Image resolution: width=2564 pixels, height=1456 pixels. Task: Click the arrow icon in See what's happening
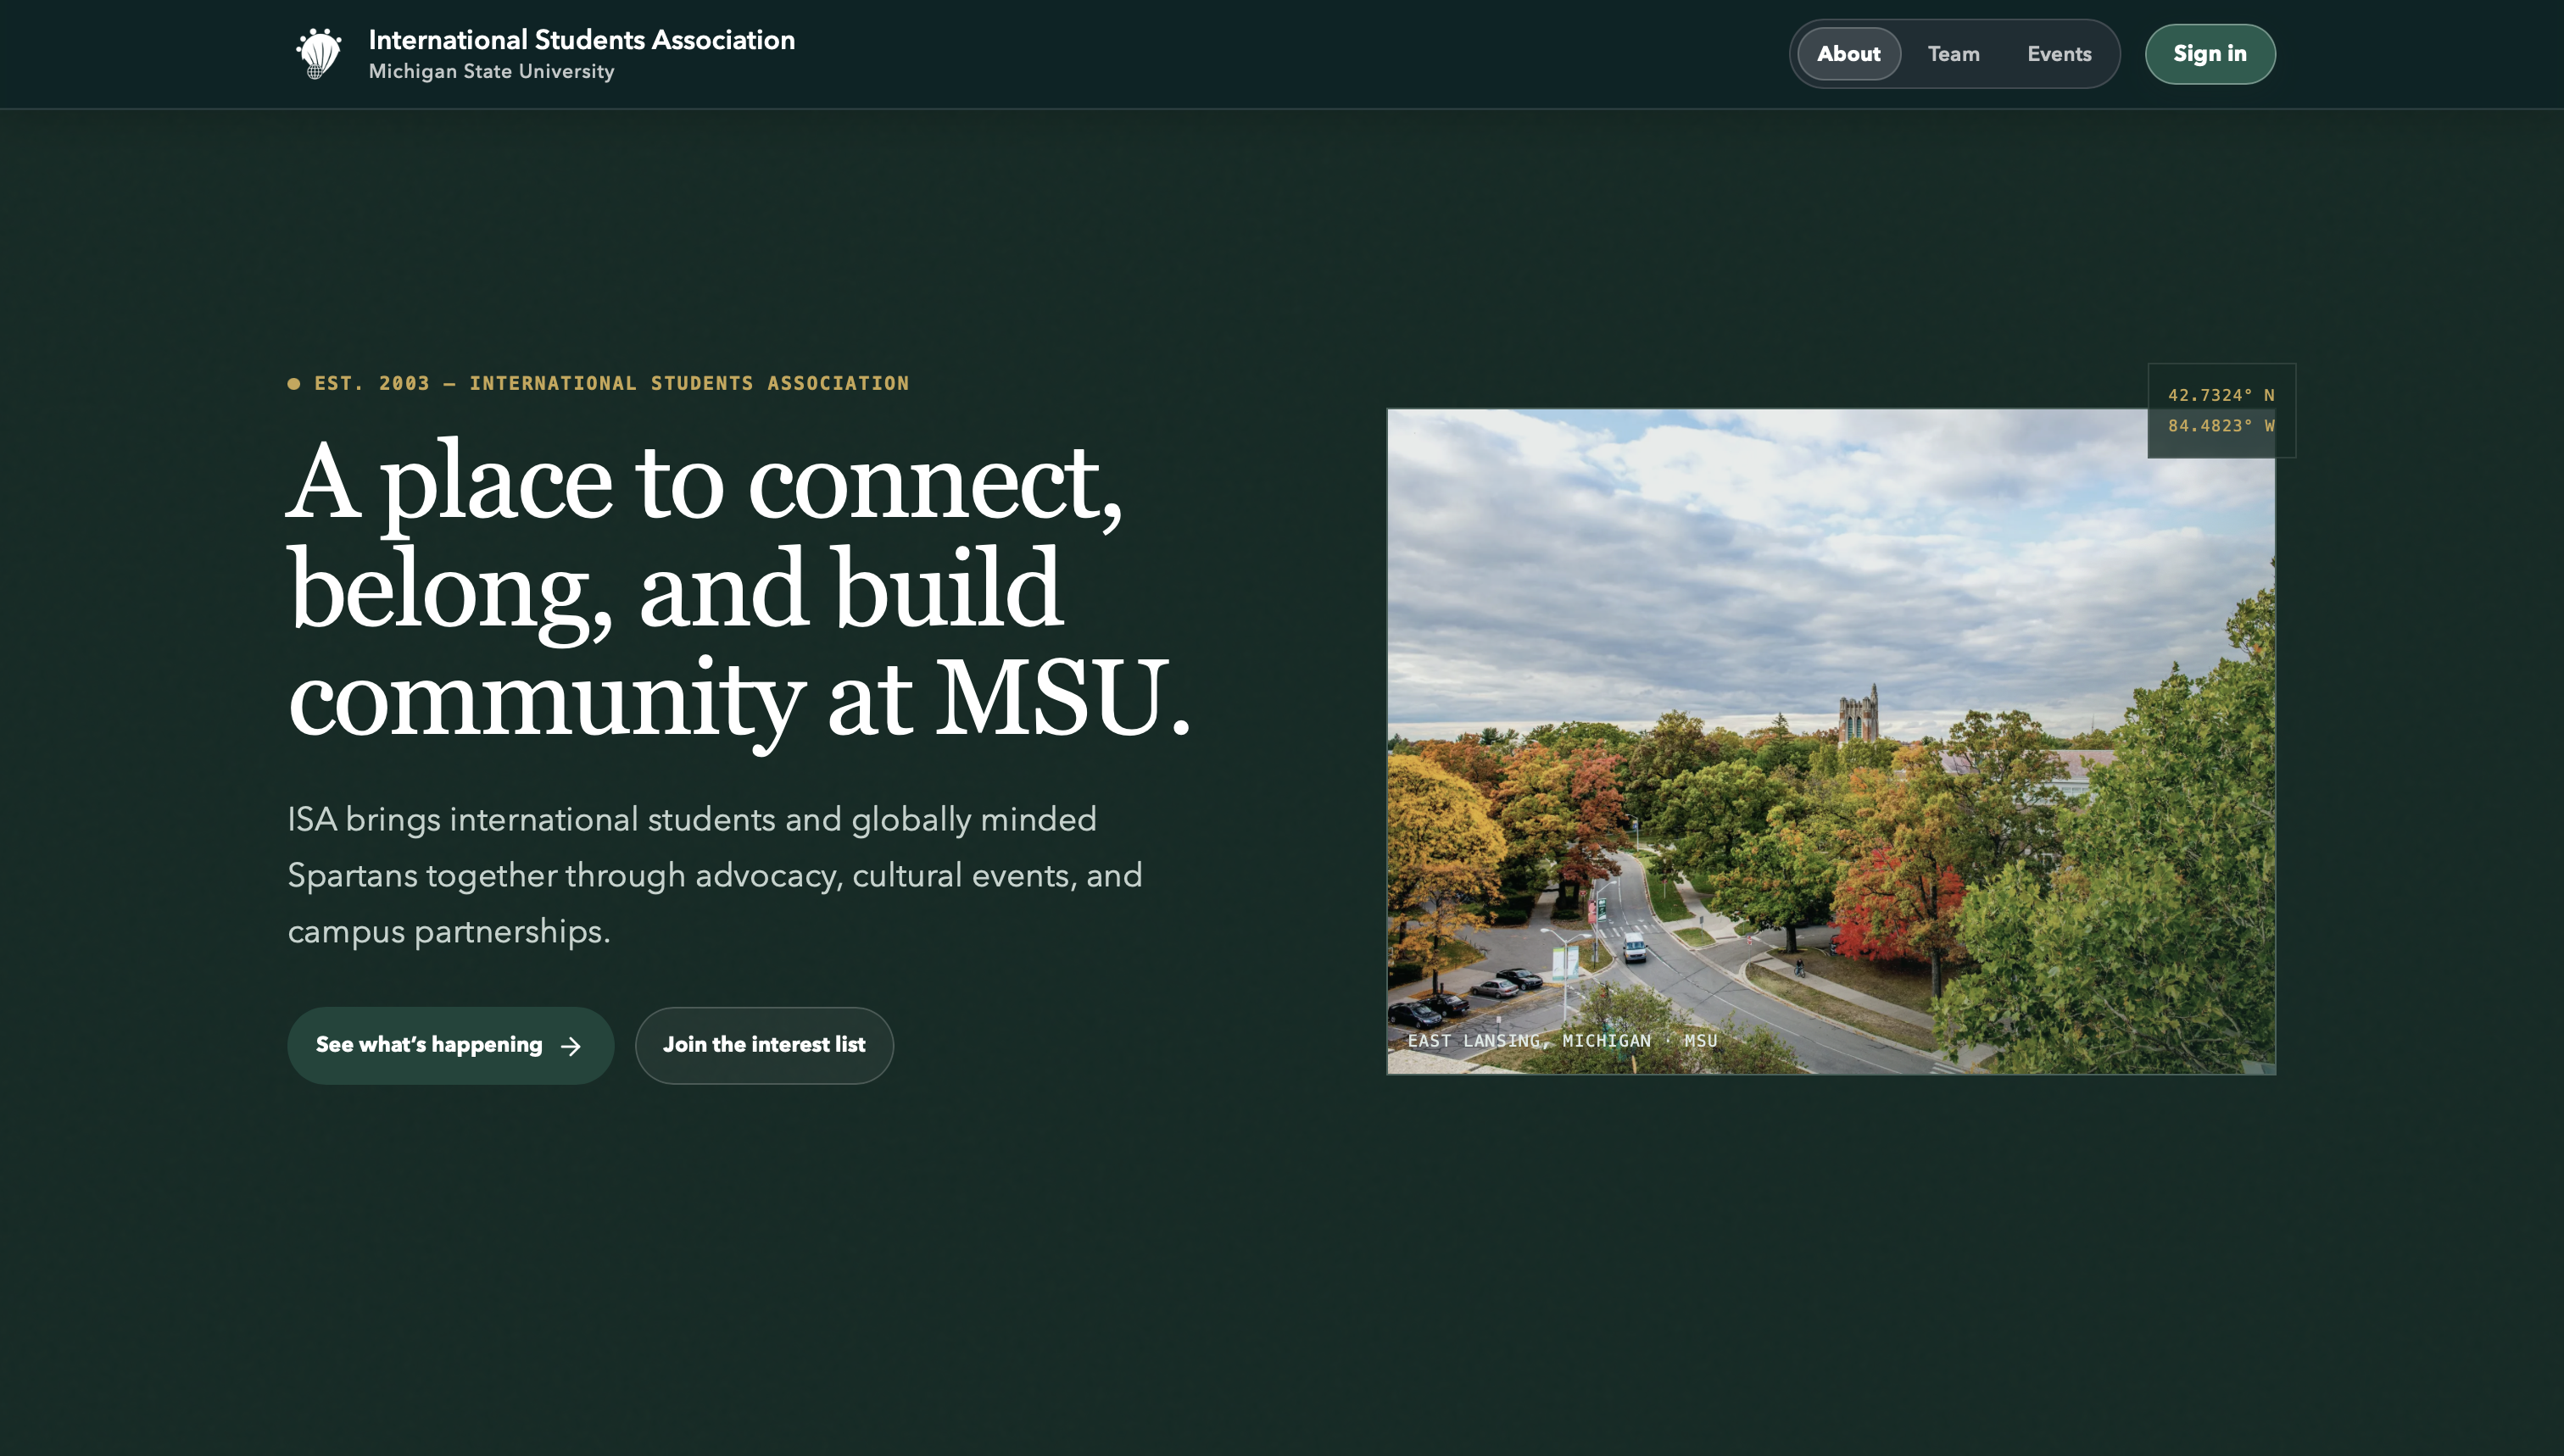click(x=571, y=1046)
